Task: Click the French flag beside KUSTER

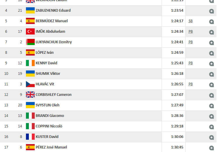Action: pyautogui.click(x=30, y=137)
